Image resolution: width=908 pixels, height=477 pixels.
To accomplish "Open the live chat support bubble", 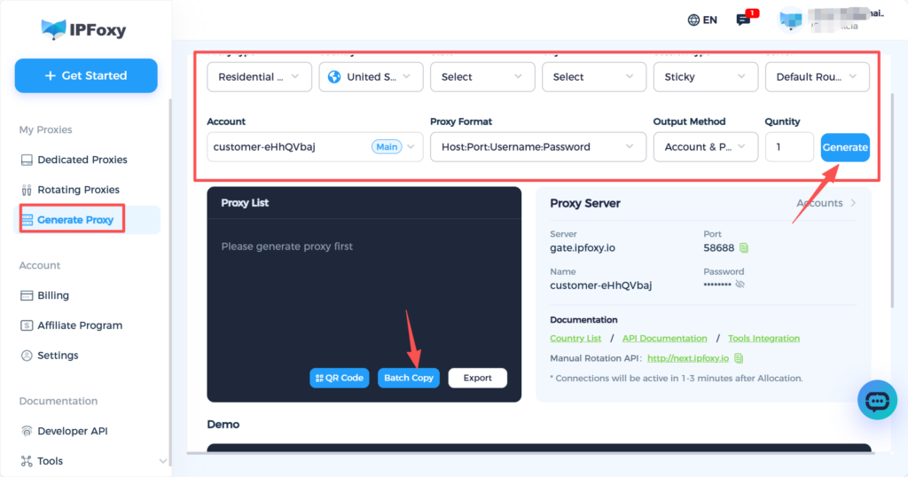I will click(877, 401).
